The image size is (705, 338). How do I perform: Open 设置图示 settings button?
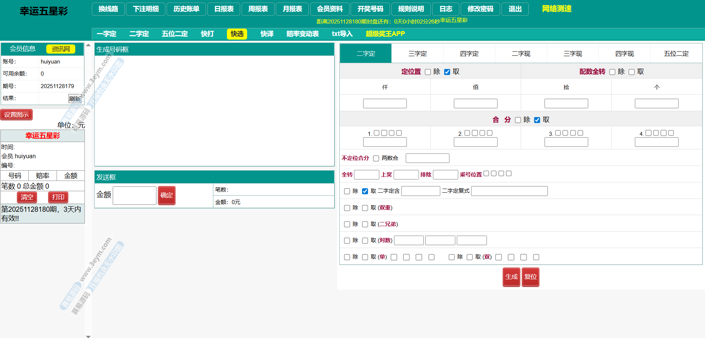tap(17, 115)
